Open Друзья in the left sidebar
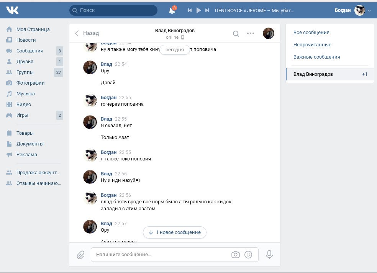 25,62
